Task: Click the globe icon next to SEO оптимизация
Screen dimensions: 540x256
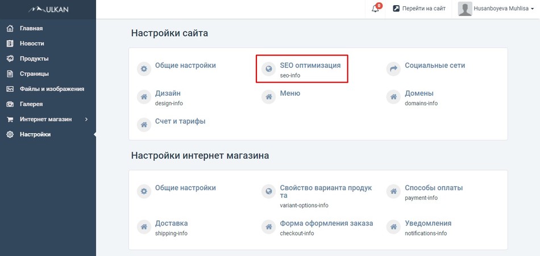Action: pyautogui.click(x=269, y=69)
